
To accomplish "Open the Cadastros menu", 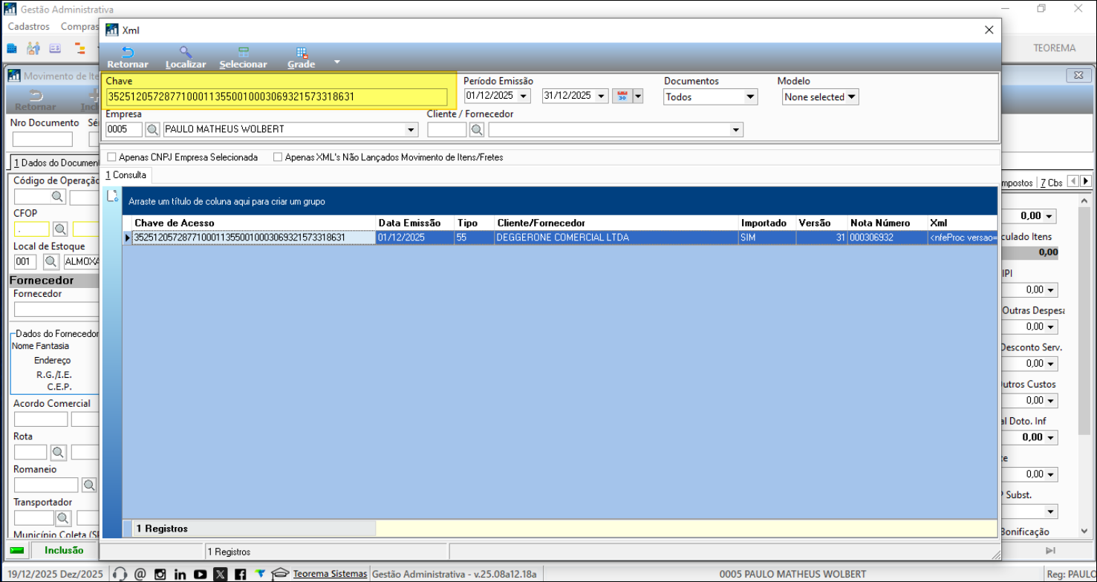I will coord(29,26).
